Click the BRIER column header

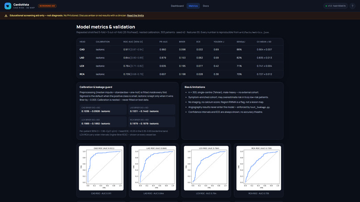182,42
